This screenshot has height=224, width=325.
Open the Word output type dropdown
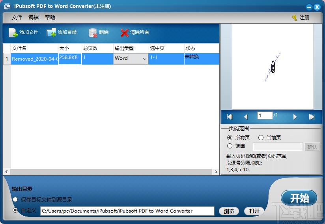click(x=131, y=59)
